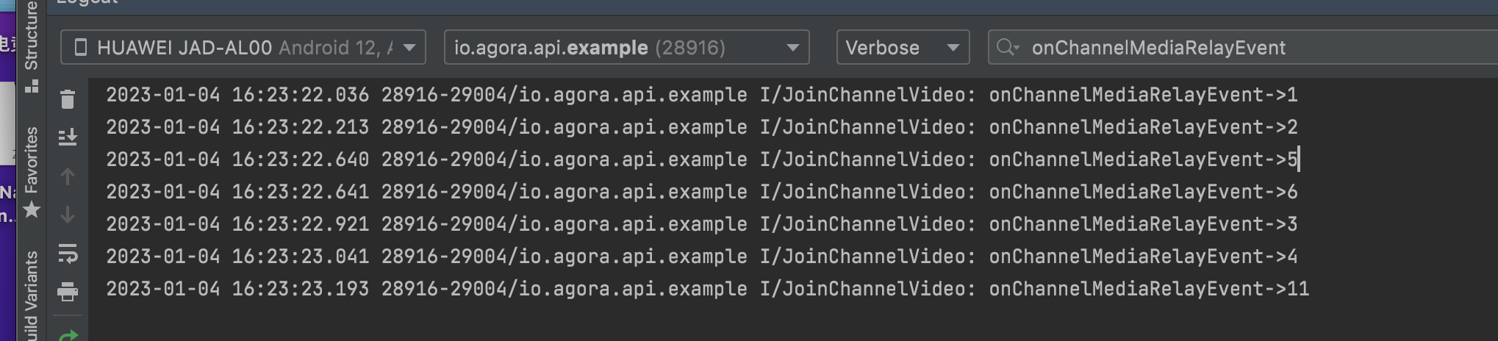Image resolution: width=1498 pixels, height=341 pixels.
Task: Click the Favorites star icon
Action: click(31, 210)
